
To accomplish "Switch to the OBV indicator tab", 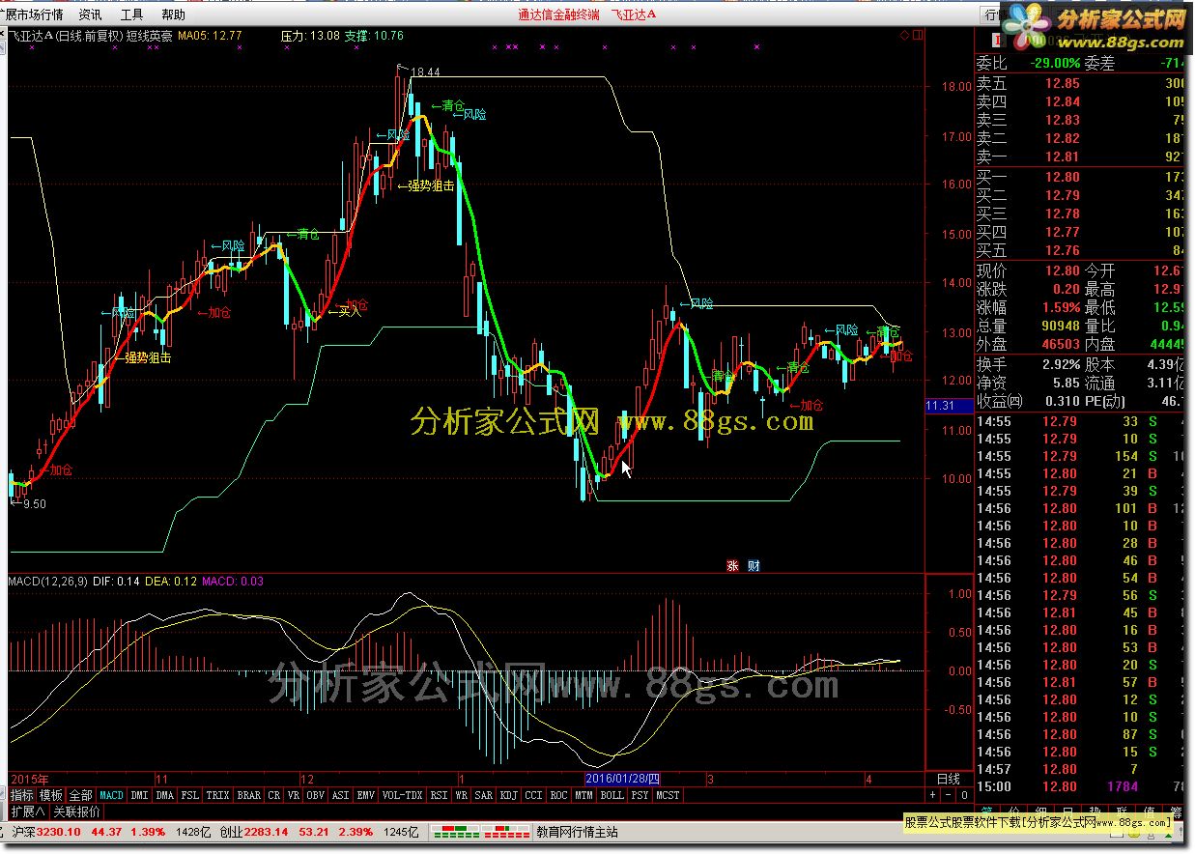I will click(x=316, y=795).
